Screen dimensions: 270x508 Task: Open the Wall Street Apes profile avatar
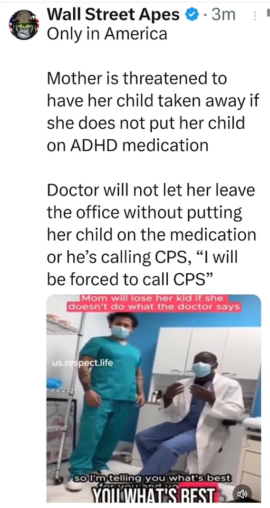[x=24, y=25]
